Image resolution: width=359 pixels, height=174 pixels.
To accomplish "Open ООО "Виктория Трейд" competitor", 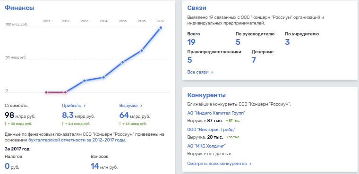I will (x=211, y=130).
